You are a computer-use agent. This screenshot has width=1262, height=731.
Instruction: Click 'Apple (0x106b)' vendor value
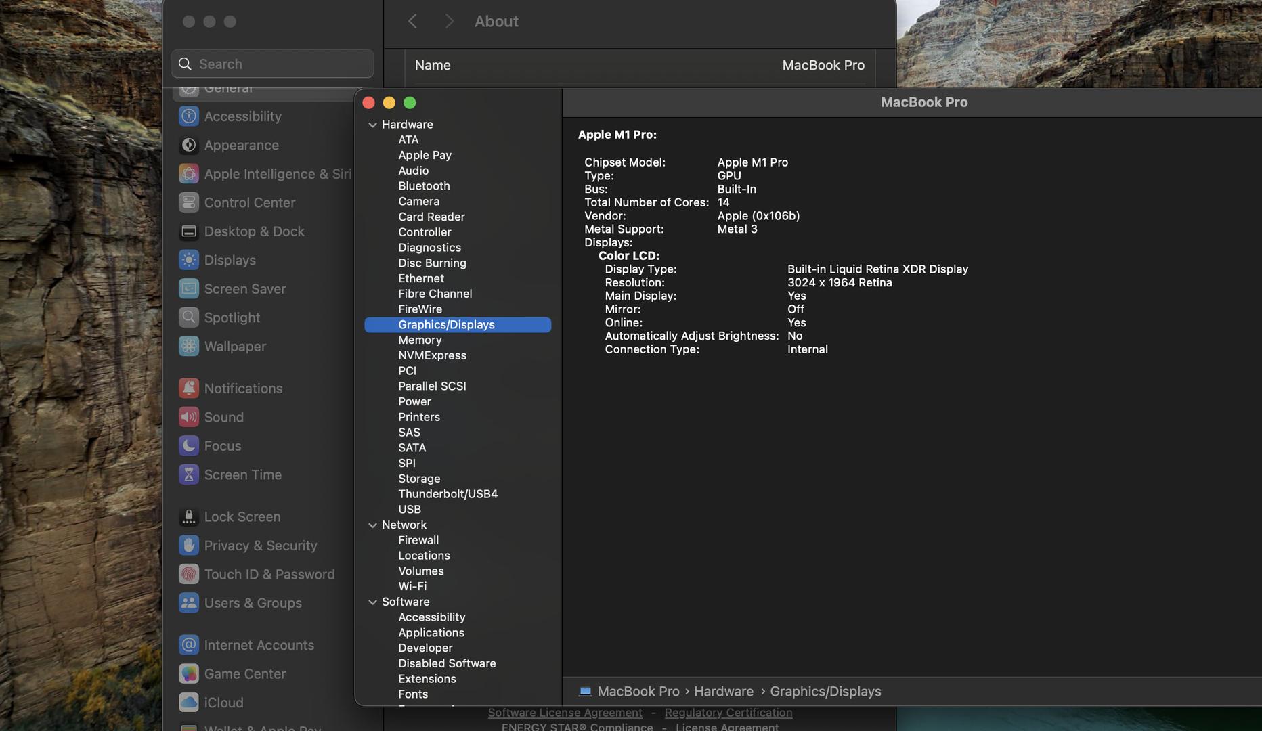pyautogui.click(x=758, y=216)
